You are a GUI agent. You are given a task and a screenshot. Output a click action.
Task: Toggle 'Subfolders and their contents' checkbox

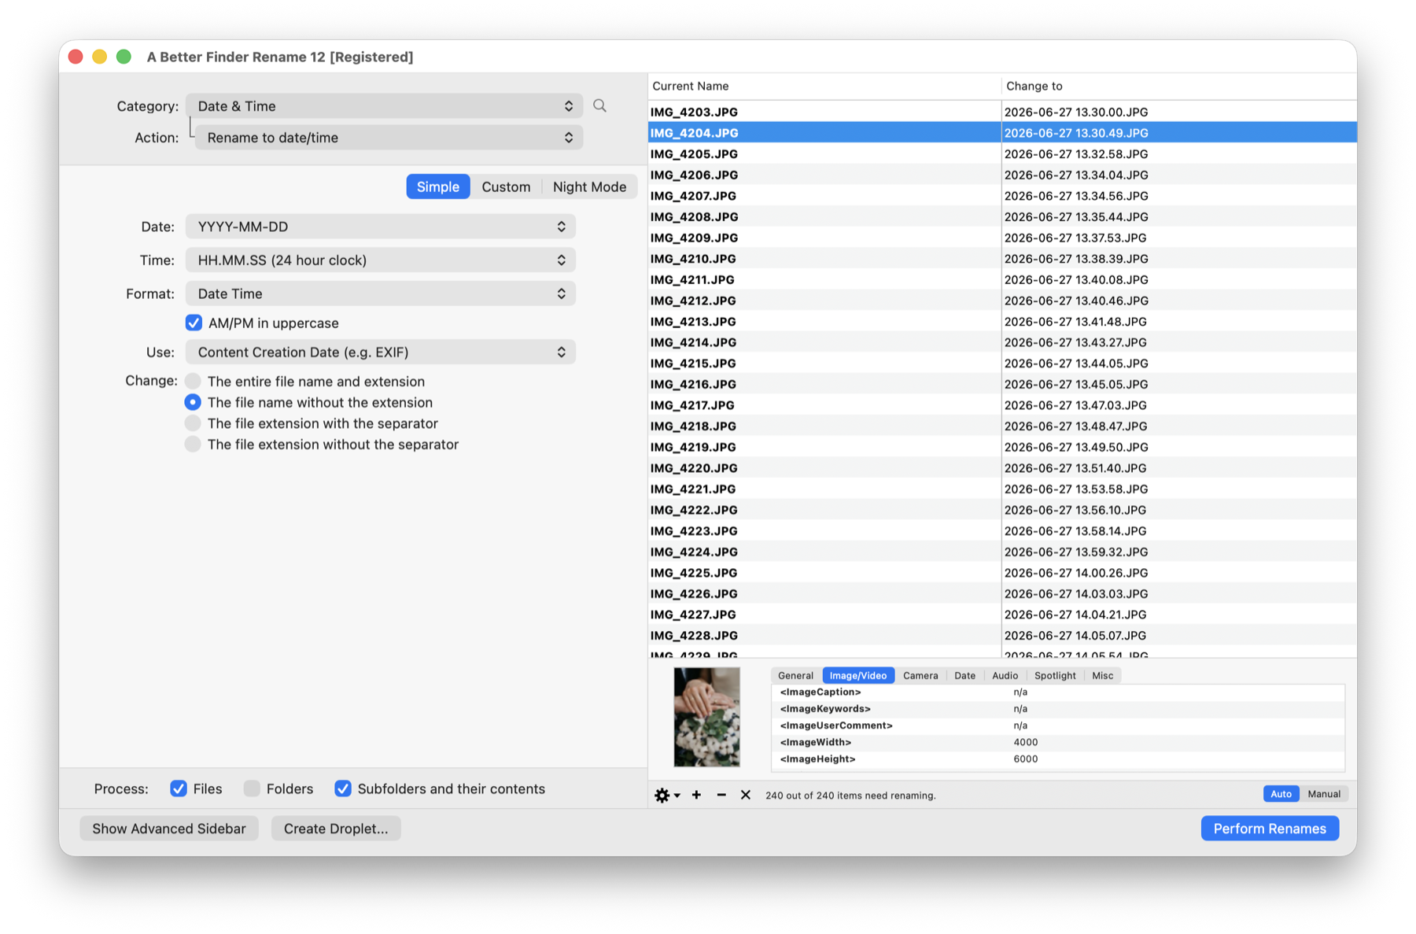tap(343, 788)
